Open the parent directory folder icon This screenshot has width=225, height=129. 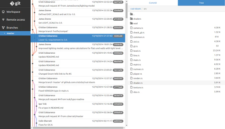tap(131, 14)
